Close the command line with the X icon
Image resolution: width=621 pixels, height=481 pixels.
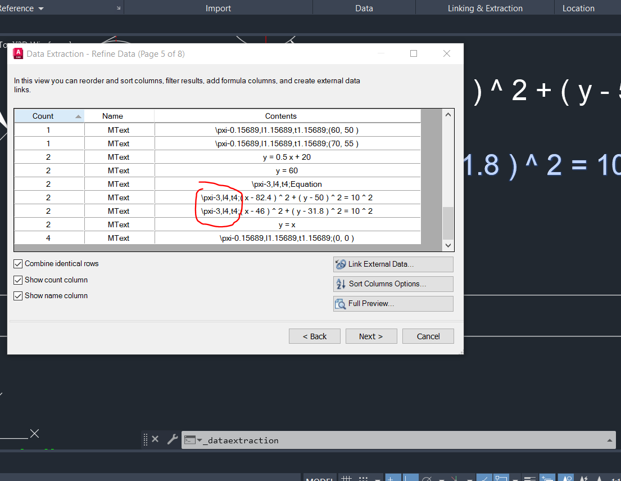(155, 439)
